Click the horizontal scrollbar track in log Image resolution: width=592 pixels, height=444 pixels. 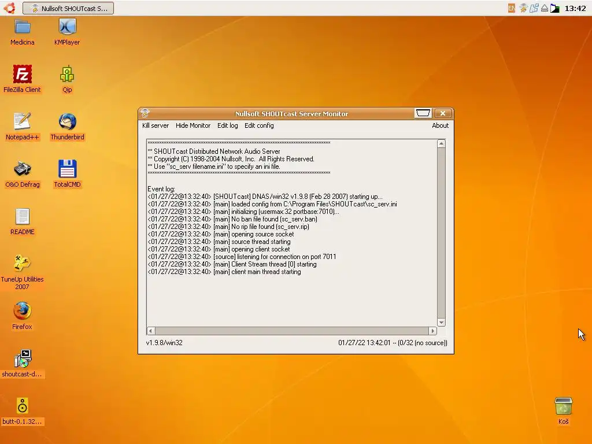click(x=291, y=331)
